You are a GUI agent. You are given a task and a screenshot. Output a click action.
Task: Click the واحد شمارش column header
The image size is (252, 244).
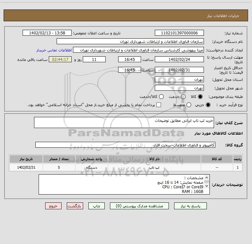(x=91, y=159)
